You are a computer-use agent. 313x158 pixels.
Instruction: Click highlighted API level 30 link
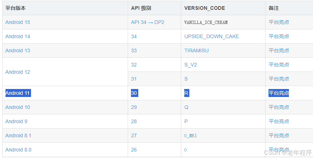[x=134, y=93]
